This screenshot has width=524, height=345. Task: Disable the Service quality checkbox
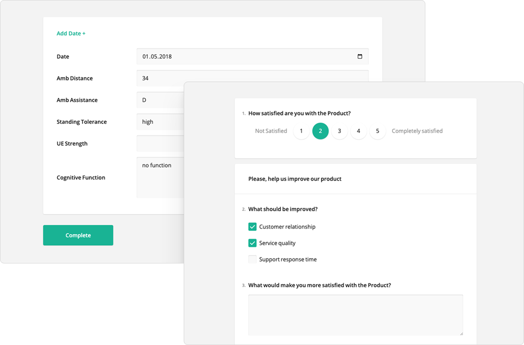252,243
